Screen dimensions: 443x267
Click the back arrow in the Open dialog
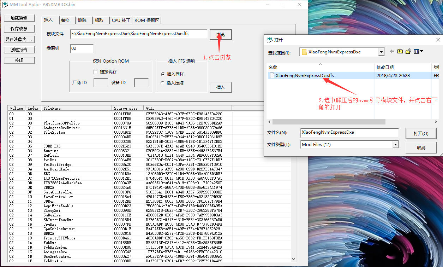392,51
